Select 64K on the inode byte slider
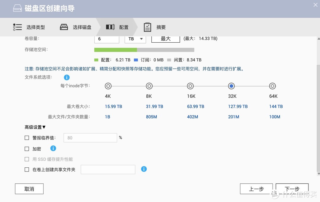 (x=273, y=86)
